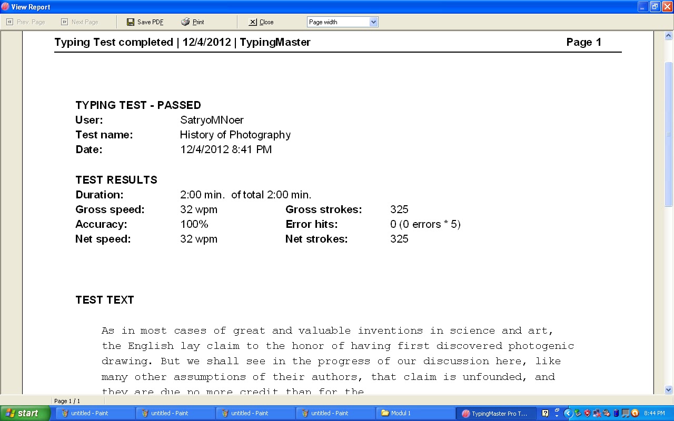
Task: Click the Save PDF floppy disk icon
Action: 131,22
